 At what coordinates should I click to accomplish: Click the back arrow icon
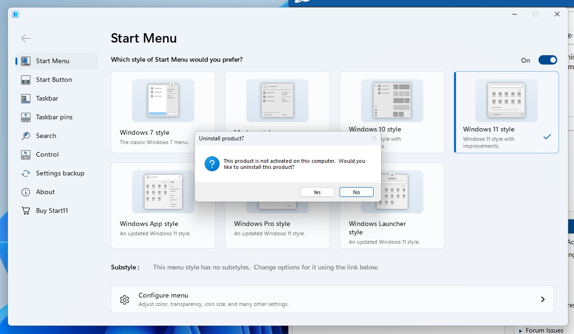tap(26, 38)
